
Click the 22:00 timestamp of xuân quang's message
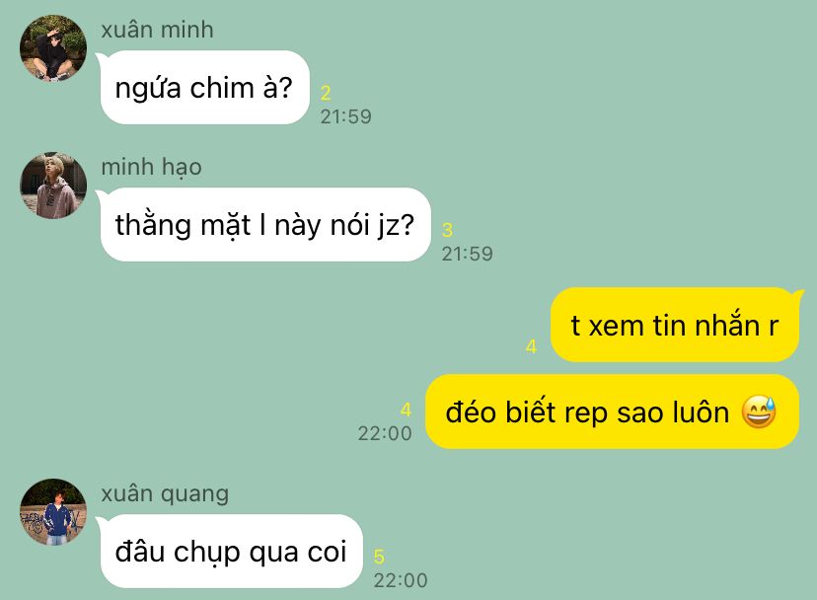point(401,580)
